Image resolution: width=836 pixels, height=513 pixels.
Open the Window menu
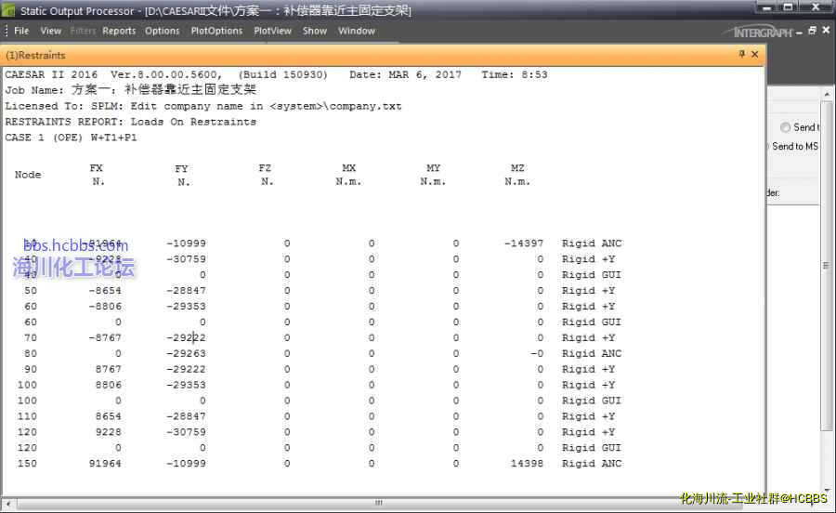tap(356, 31)
